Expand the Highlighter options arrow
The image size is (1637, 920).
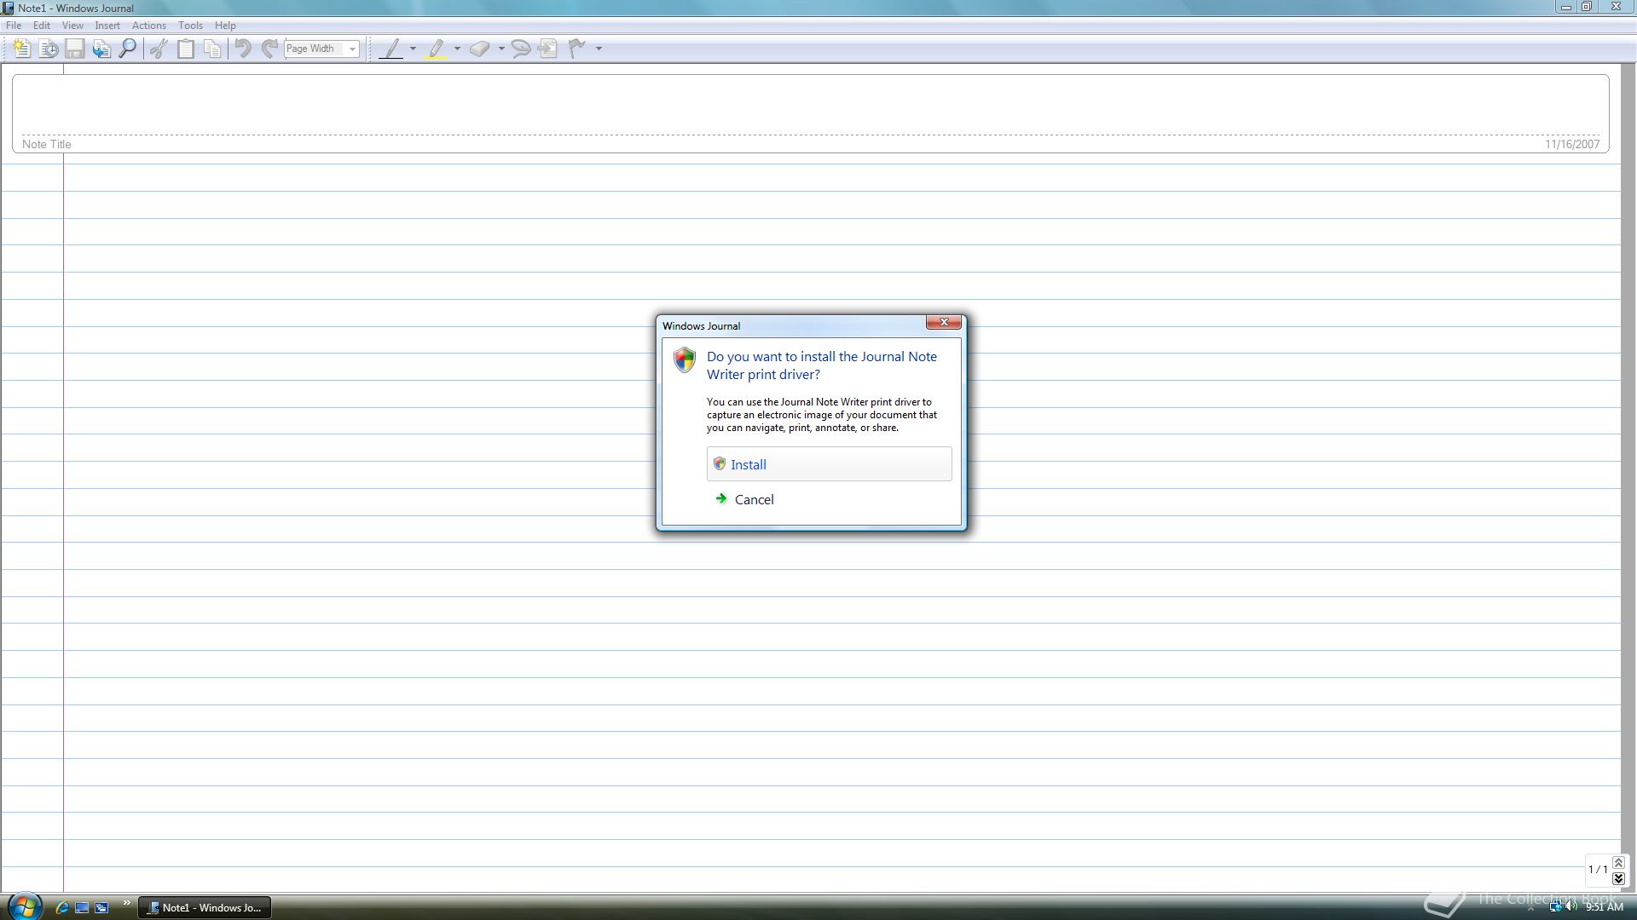(458, 49)
